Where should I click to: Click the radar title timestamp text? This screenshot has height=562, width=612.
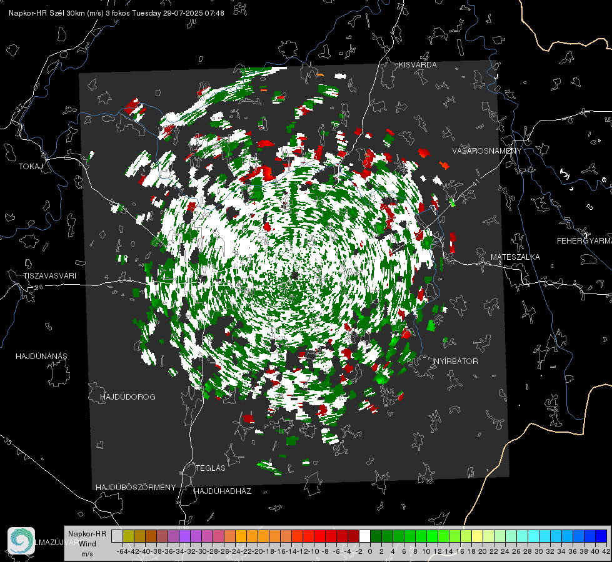116,13
